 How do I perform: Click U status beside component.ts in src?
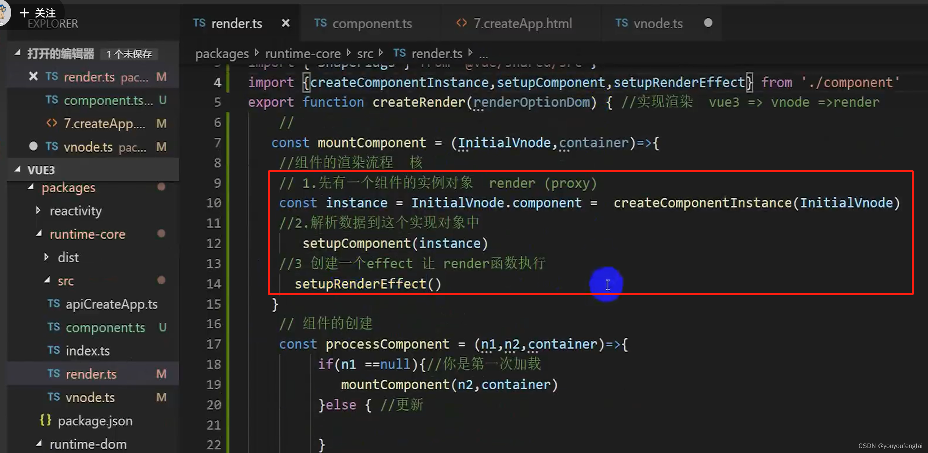162,327
